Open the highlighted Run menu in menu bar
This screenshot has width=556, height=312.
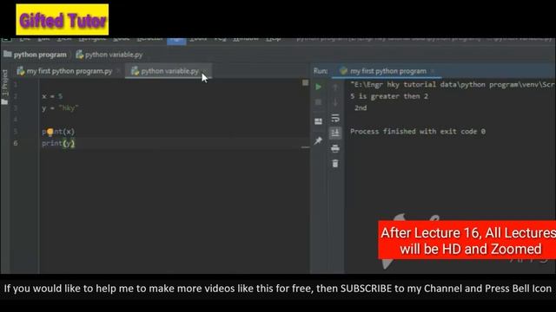pos(176,40)
